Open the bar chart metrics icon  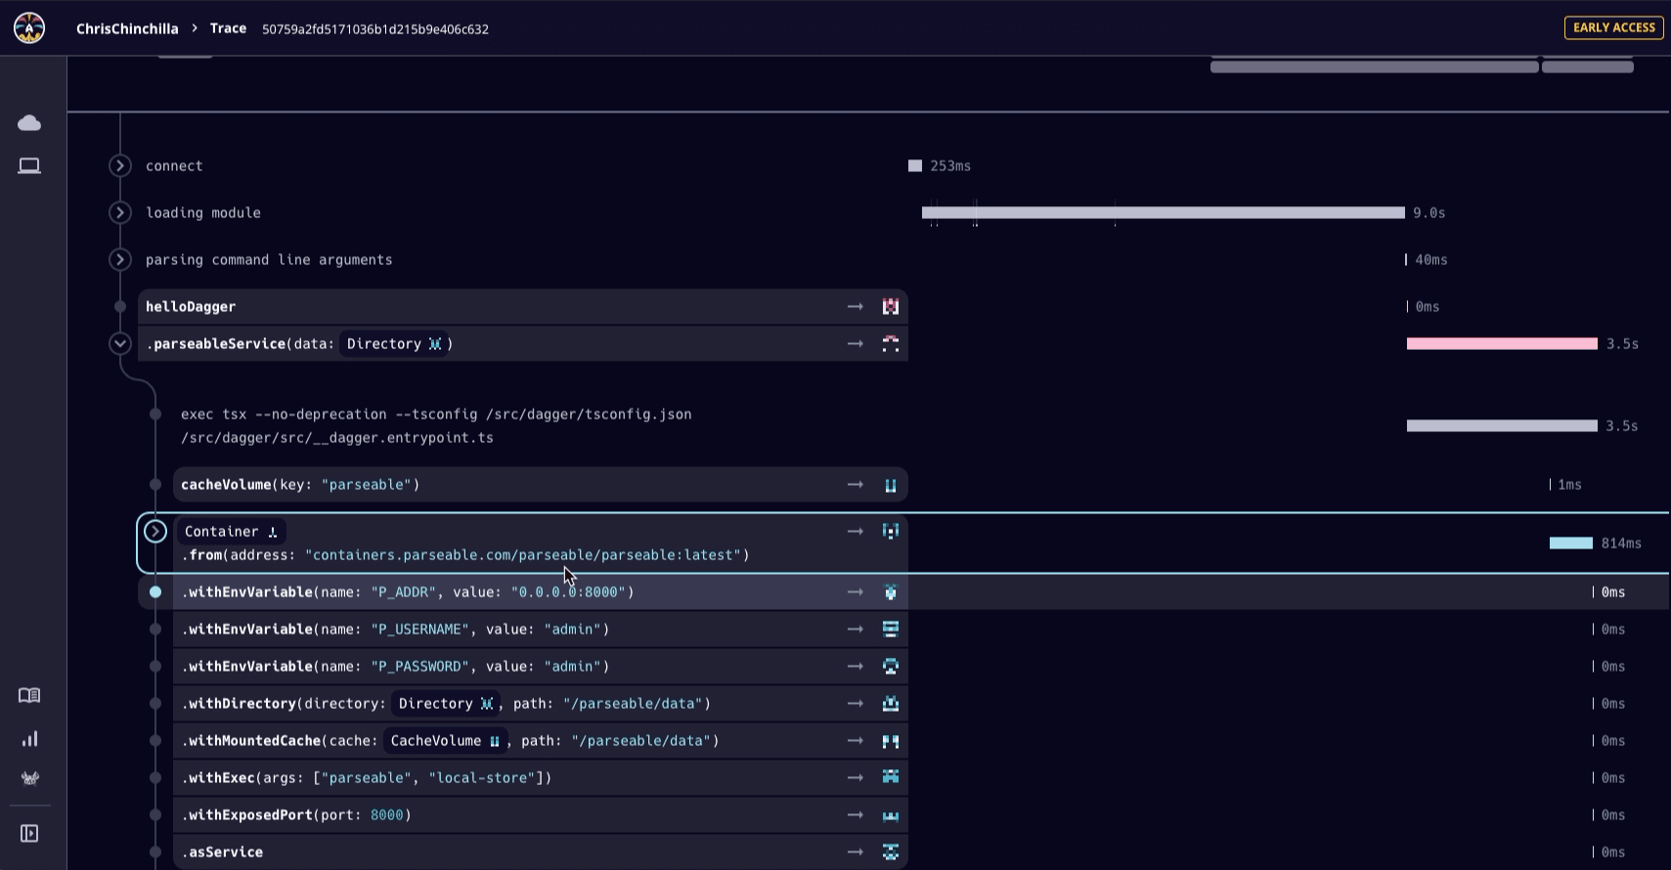(x=29, y=738)
